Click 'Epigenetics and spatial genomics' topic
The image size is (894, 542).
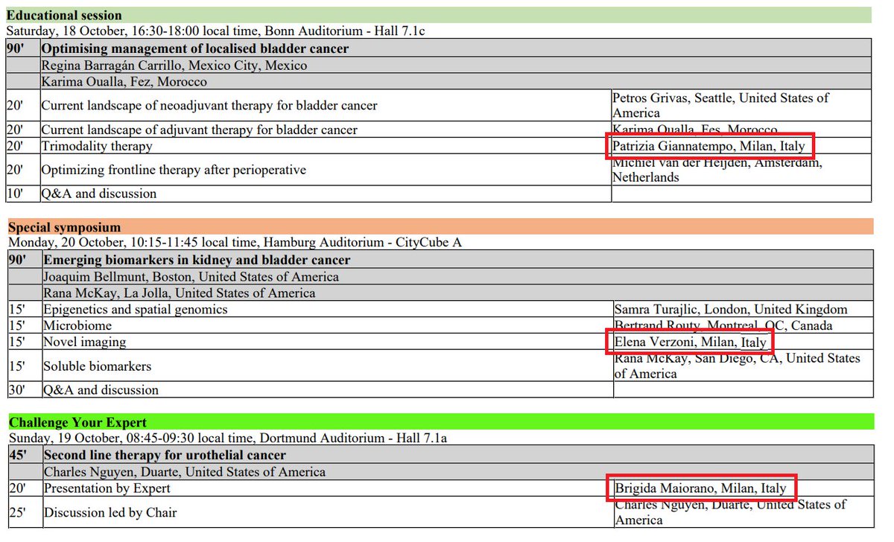[136, 309]
